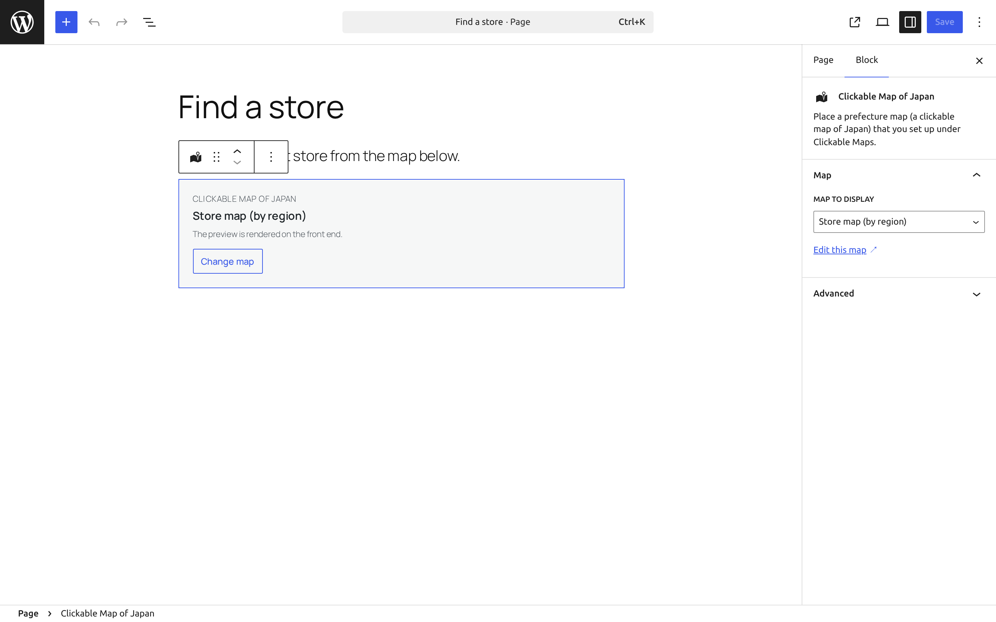The height and width of the screenshot is (622, 996).
Task: Open device preview laptop icon
Action: click(883, 22)
